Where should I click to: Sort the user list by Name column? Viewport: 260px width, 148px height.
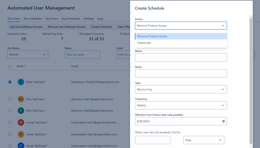21,66
